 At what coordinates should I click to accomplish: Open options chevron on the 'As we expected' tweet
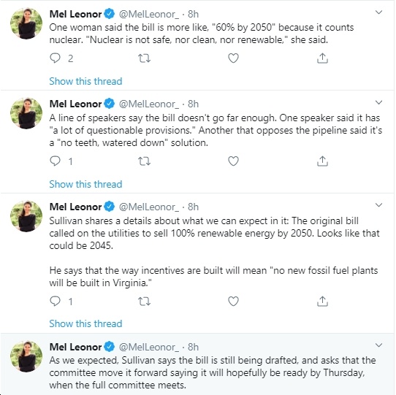click(378, 345)
